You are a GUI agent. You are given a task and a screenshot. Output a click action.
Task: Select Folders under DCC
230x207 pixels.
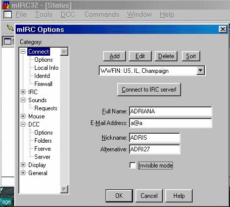(x=43, y=141)
